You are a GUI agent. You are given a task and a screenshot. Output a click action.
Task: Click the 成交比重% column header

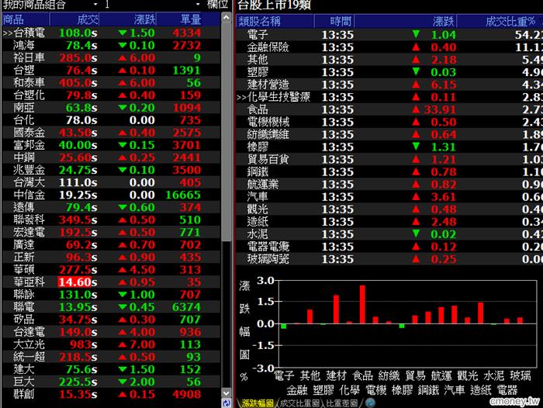click(500, 22)
